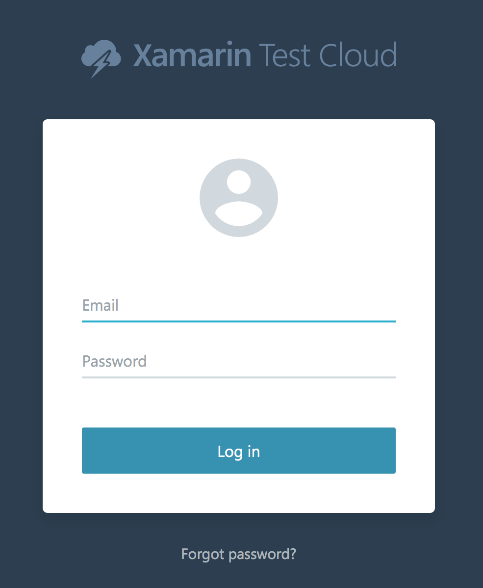The height and width of the screenshot is (588, 483).
Task: Click the gray underline of the Password field
Action: pyautogui.click(x=239, y=377)
